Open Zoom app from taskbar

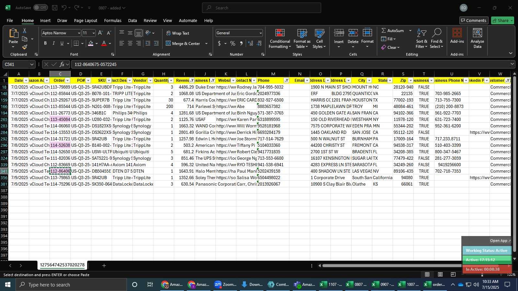click(226, 285)
